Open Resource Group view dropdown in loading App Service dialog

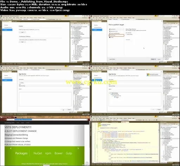click(45, 86)
